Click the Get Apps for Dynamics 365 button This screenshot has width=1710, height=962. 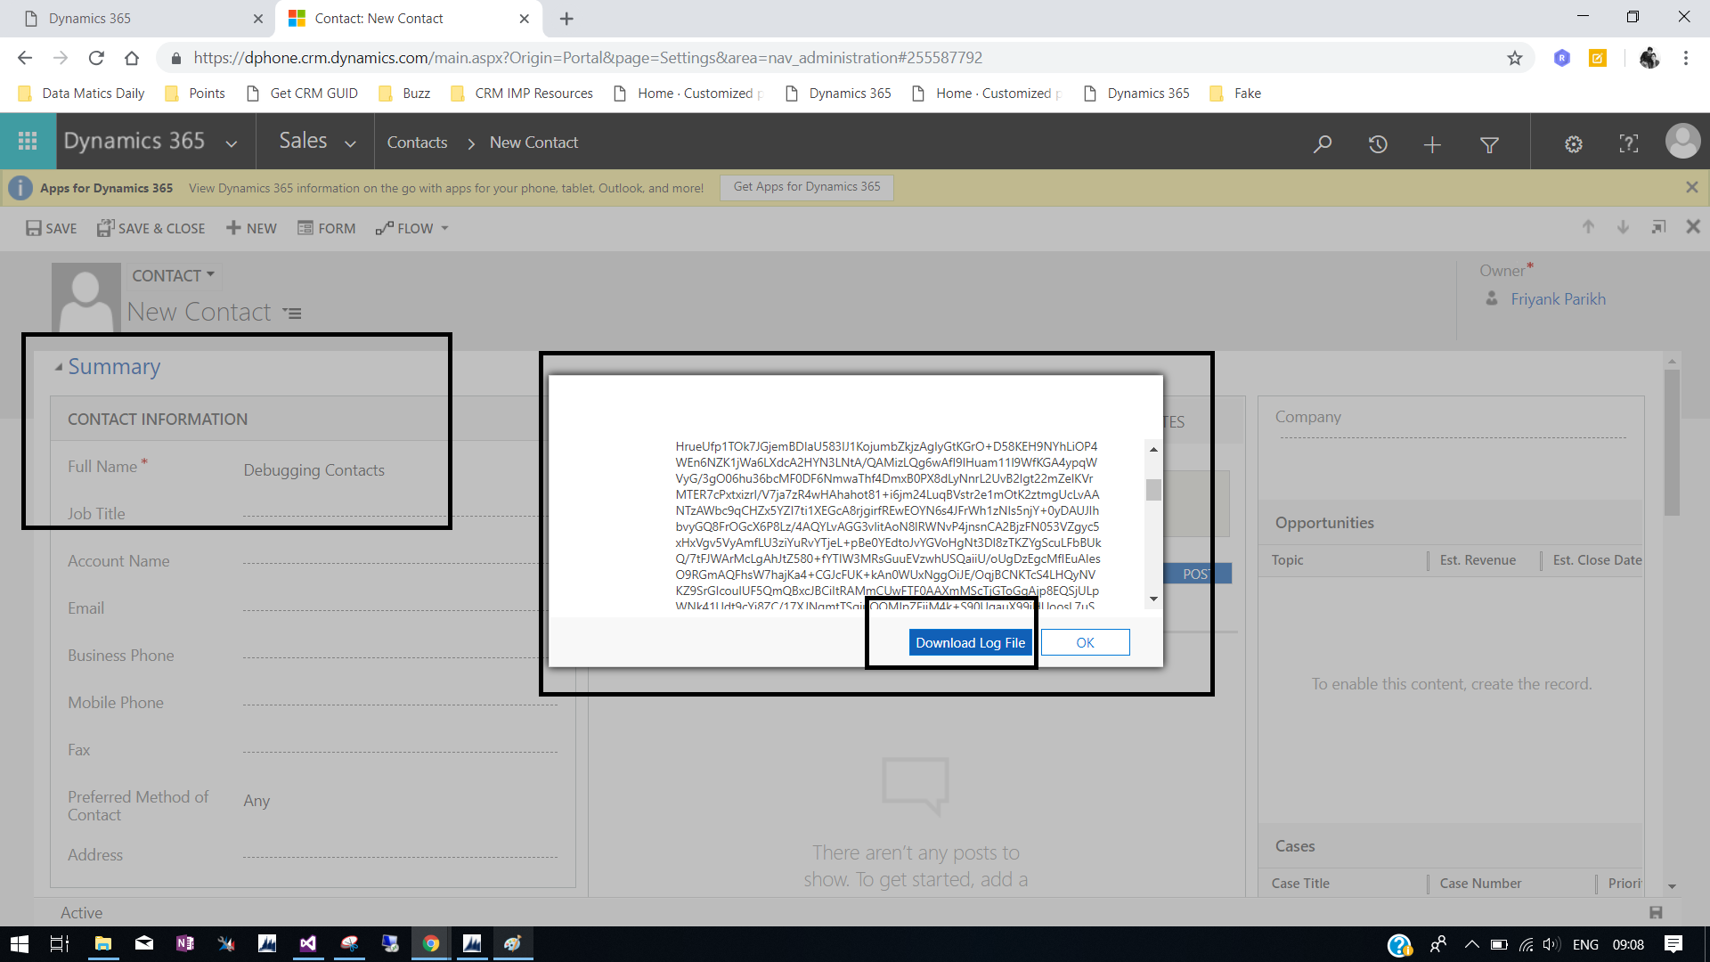click(x=806, y=187)
